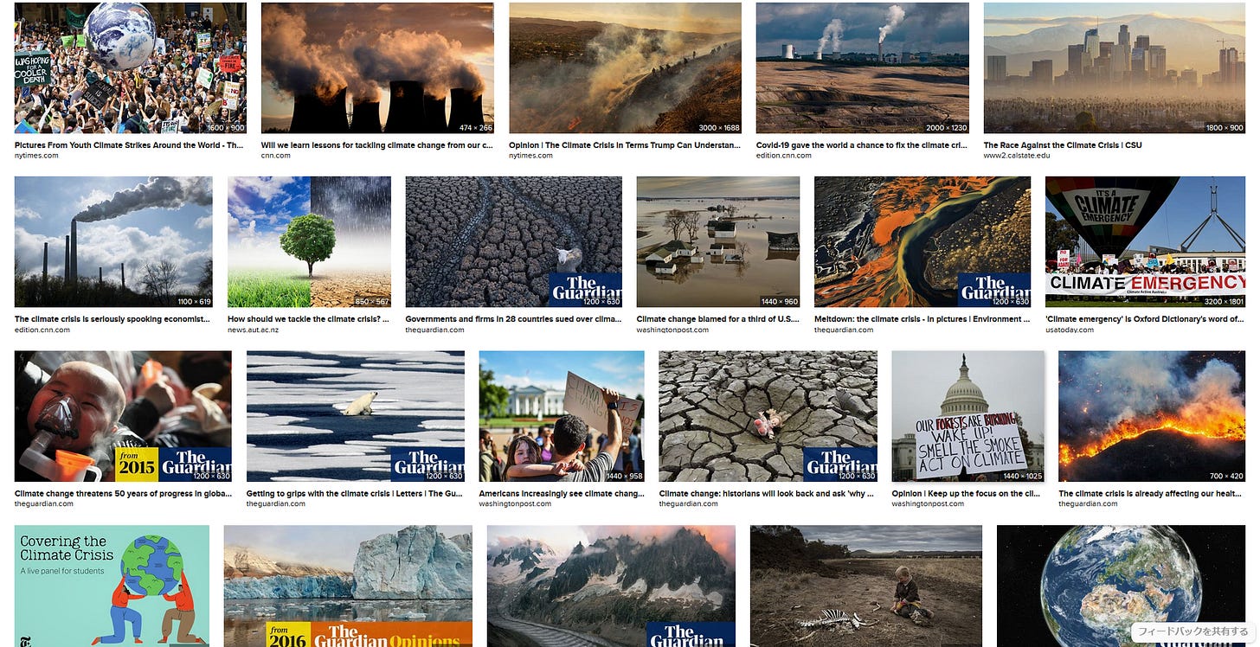The height and width of the screenshot is (647, 1260).
Task: Click 'The Climate Crisis in Terms Trump' title
Action: [x=625, y=145]
